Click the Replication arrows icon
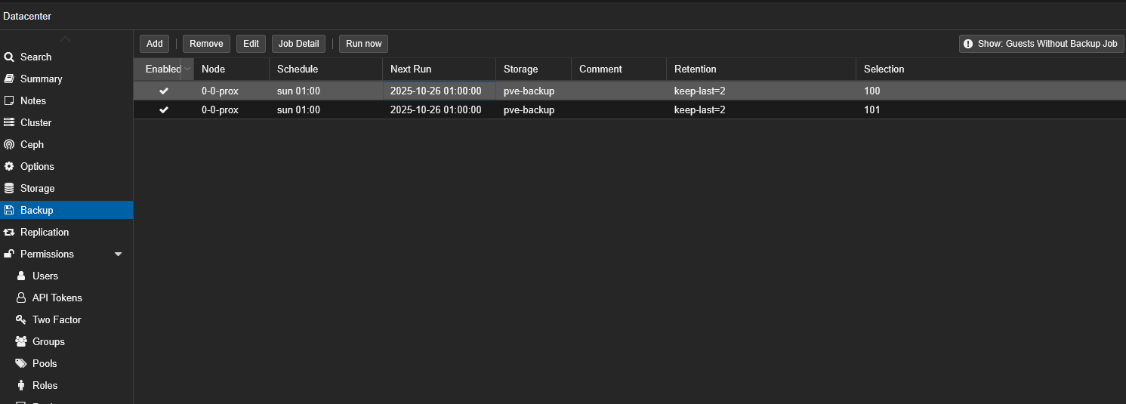1126x404 pixels. click(x=9, y=232)
